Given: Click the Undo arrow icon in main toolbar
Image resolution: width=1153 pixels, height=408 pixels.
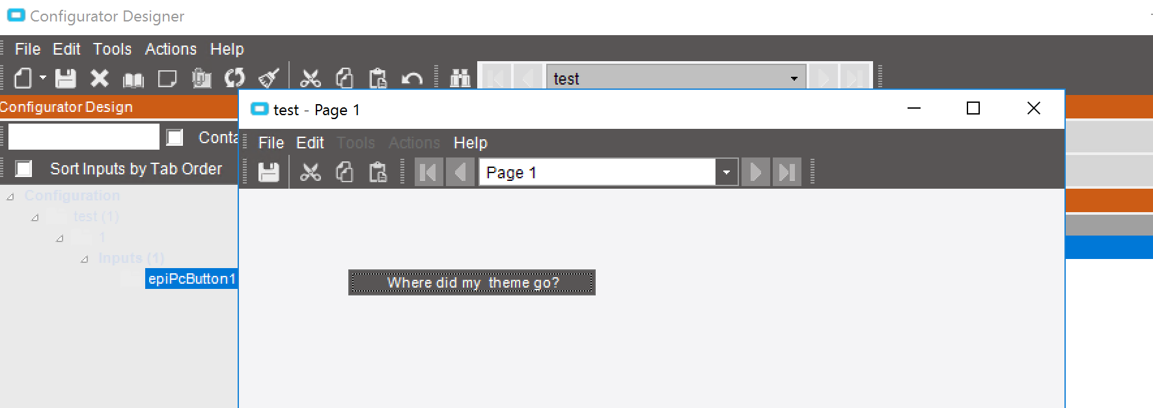Looking at the screenshot, I should (412, 79).
